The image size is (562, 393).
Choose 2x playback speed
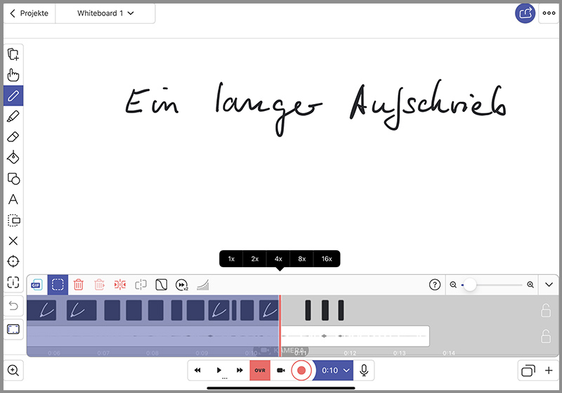255,259
